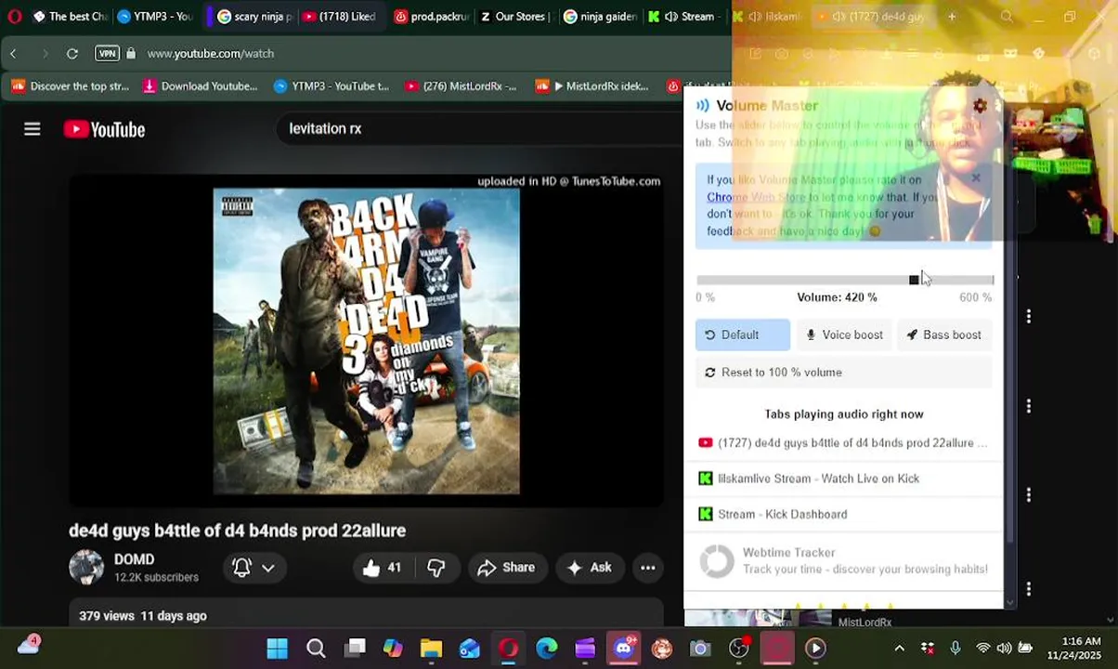Open options for the first suggested video
The image size is (1118, 669).
click(x=1028, y=317)
